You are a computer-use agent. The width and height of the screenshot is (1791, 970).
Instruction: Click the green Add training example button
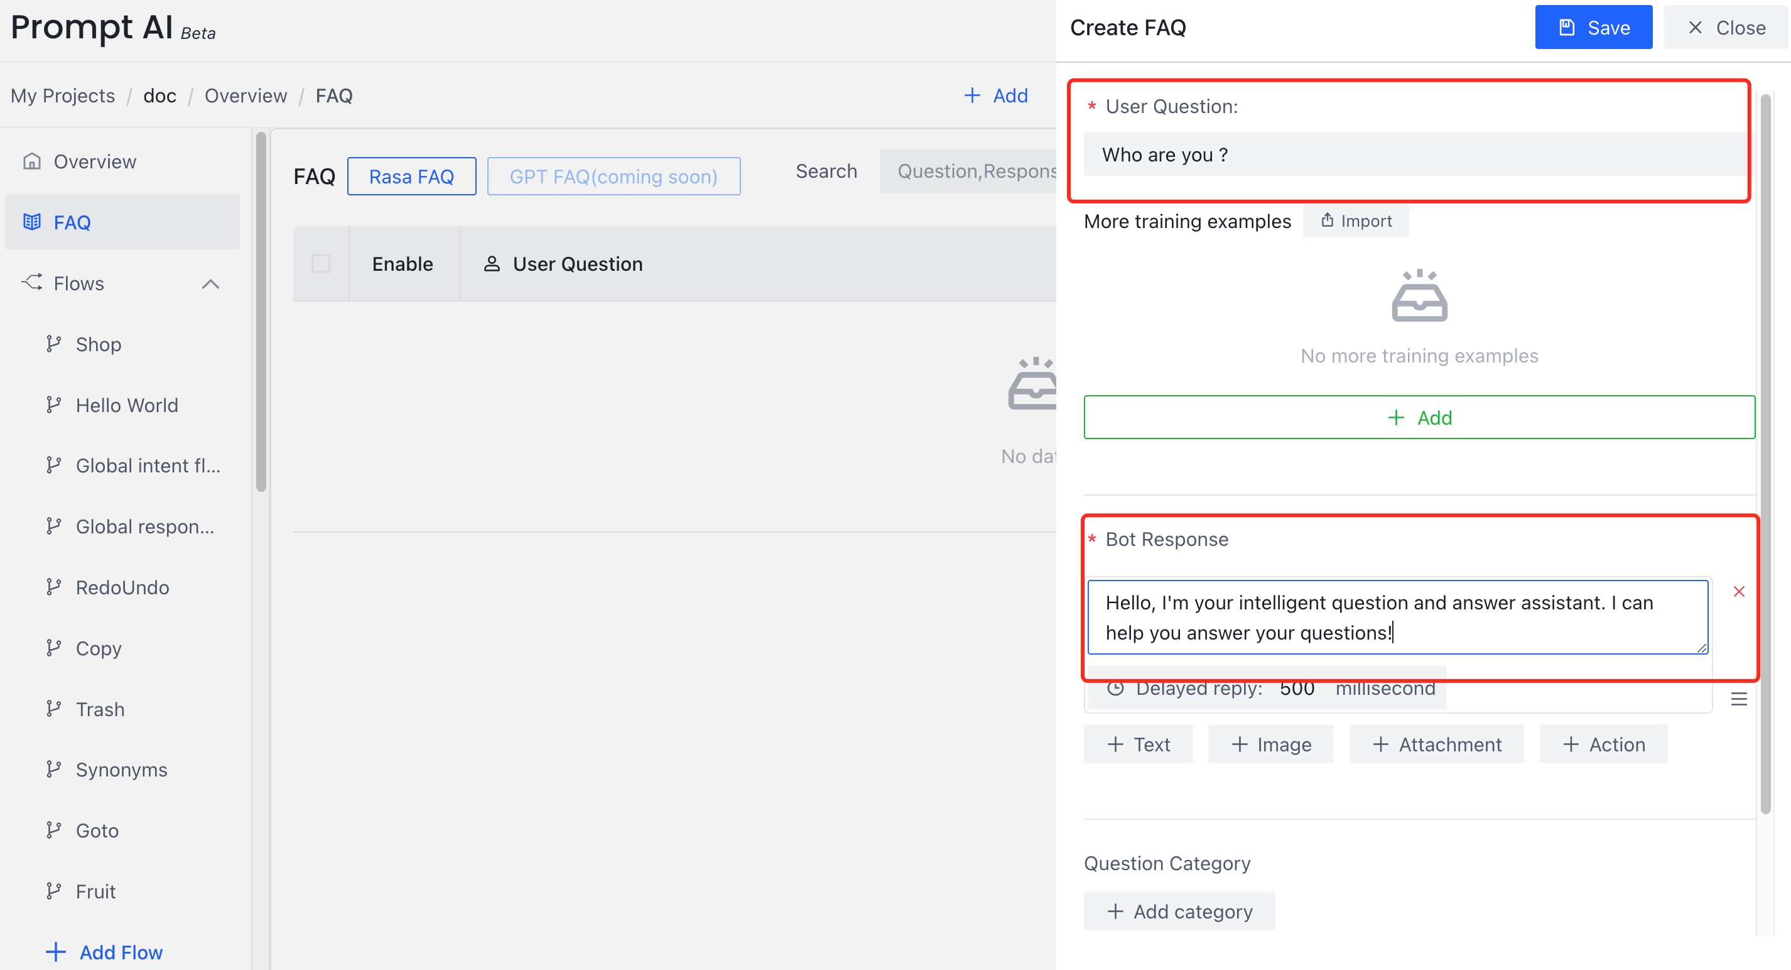(x=1419, y=417)
